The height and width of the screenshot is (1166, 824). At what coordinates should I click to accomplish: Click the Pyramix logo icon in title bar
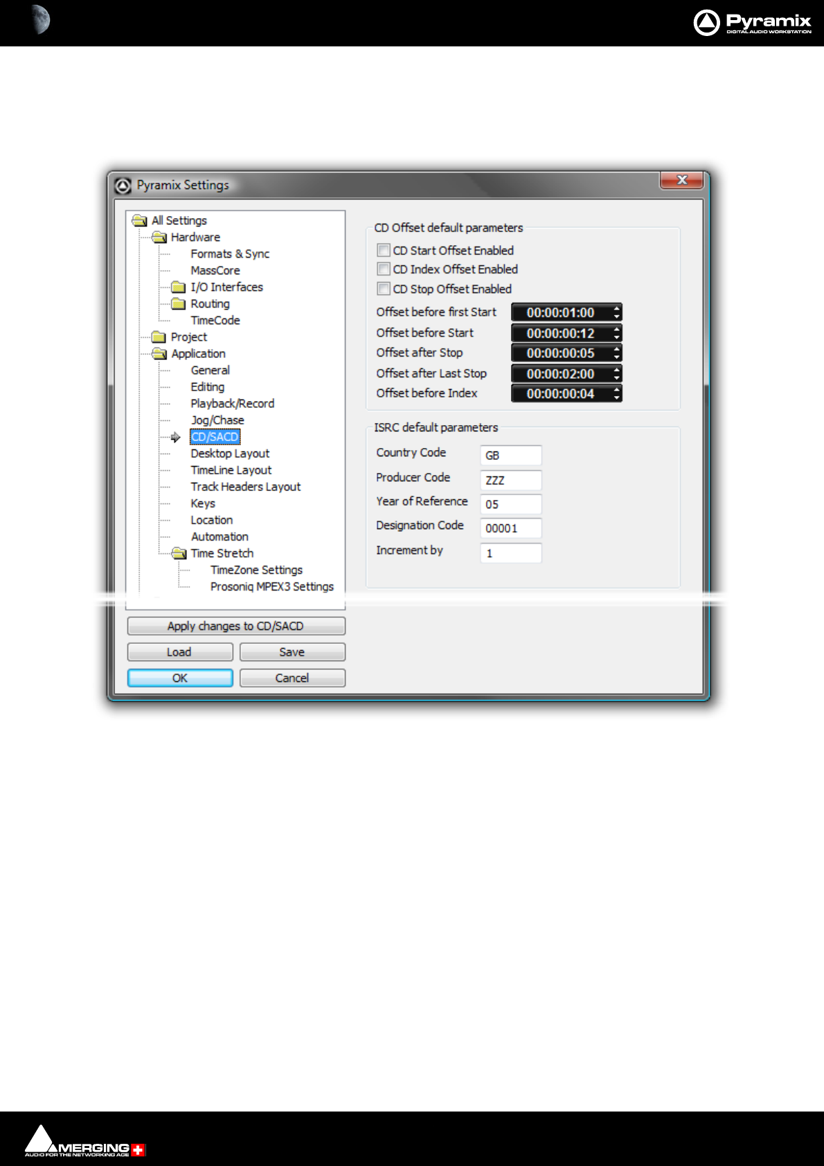(x=123, y=185)
